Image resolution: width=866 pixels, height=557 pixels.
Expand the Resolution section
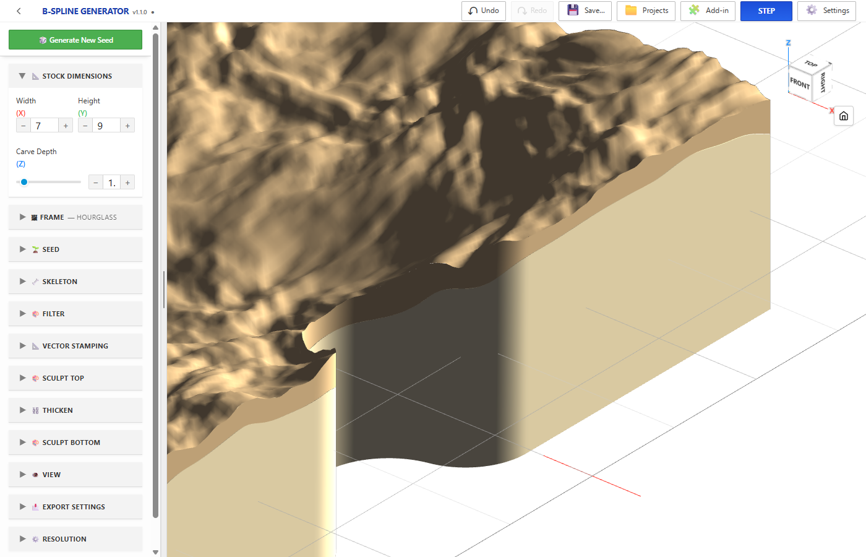(x=75, y=539)
